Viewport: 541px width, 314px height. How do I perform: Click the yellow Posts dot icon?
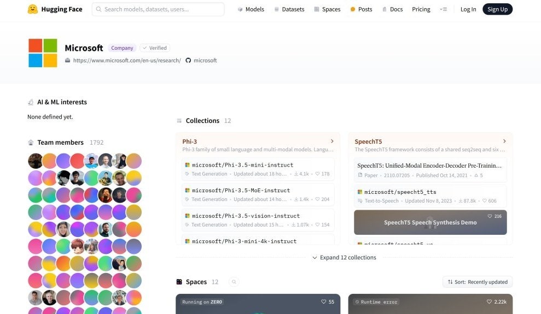[353, 9]
